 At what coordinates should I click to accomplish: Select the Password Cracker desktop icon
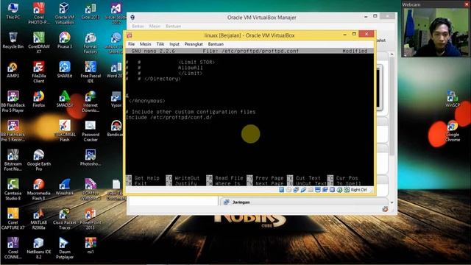pyautogui.click(x=91, y=131)
